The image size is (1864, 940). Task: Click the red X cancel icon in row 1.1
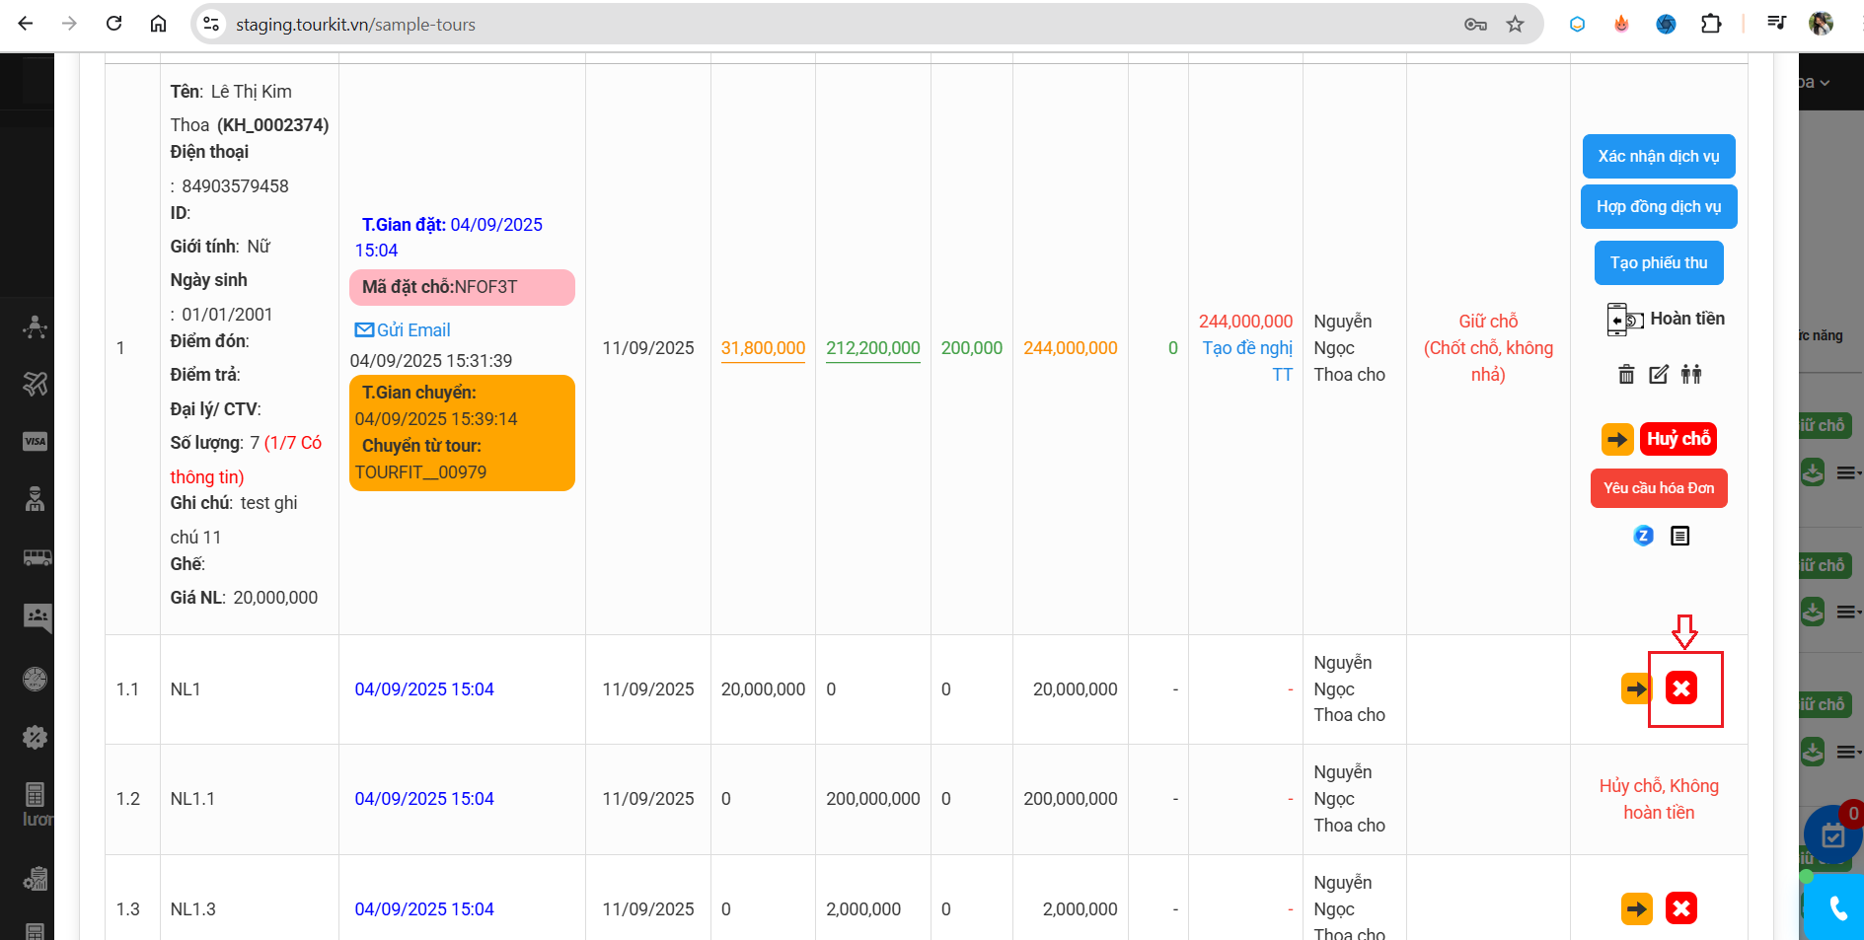pyautogui.click(x=1681, y=688)
